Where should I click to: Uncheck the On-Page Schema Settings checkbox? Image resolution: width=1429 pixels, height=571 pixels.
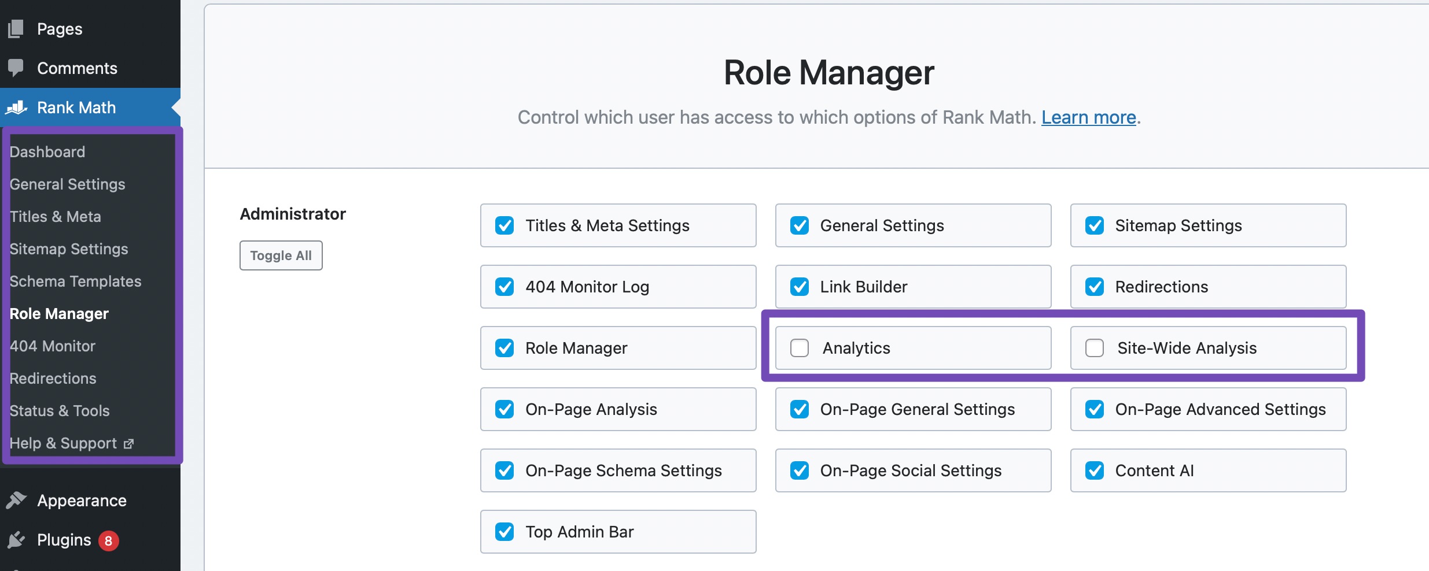(504, 470)
